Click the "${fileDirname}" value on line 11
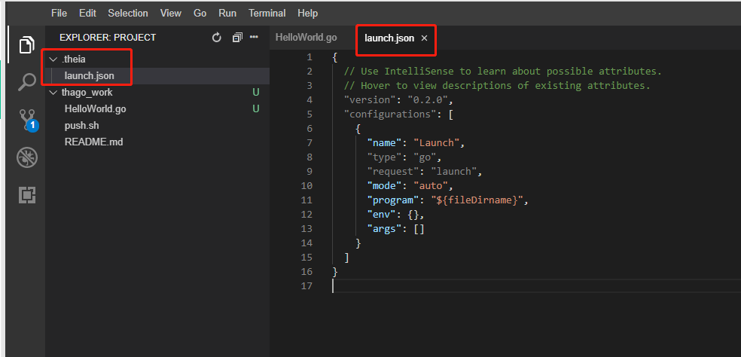741x357 pixels. coord(477,200)
